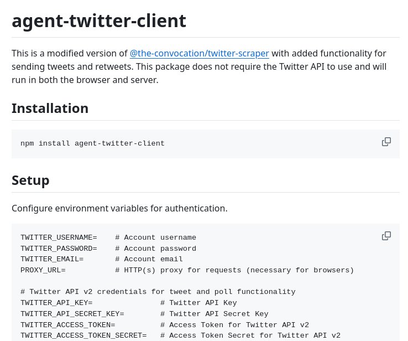Click the '# HTTP(s) proxy for requests' comment

click(234, 270)
